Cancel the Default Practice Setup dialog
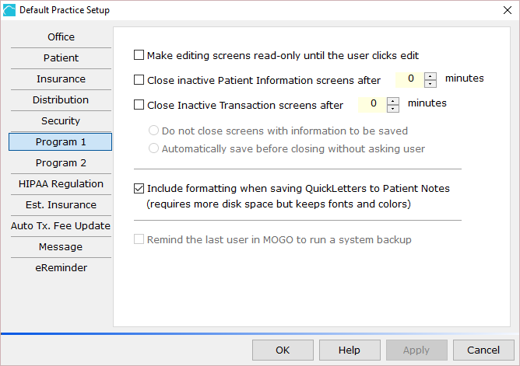The width and height of the screenshot is (520, 366). tap(483, 350)
